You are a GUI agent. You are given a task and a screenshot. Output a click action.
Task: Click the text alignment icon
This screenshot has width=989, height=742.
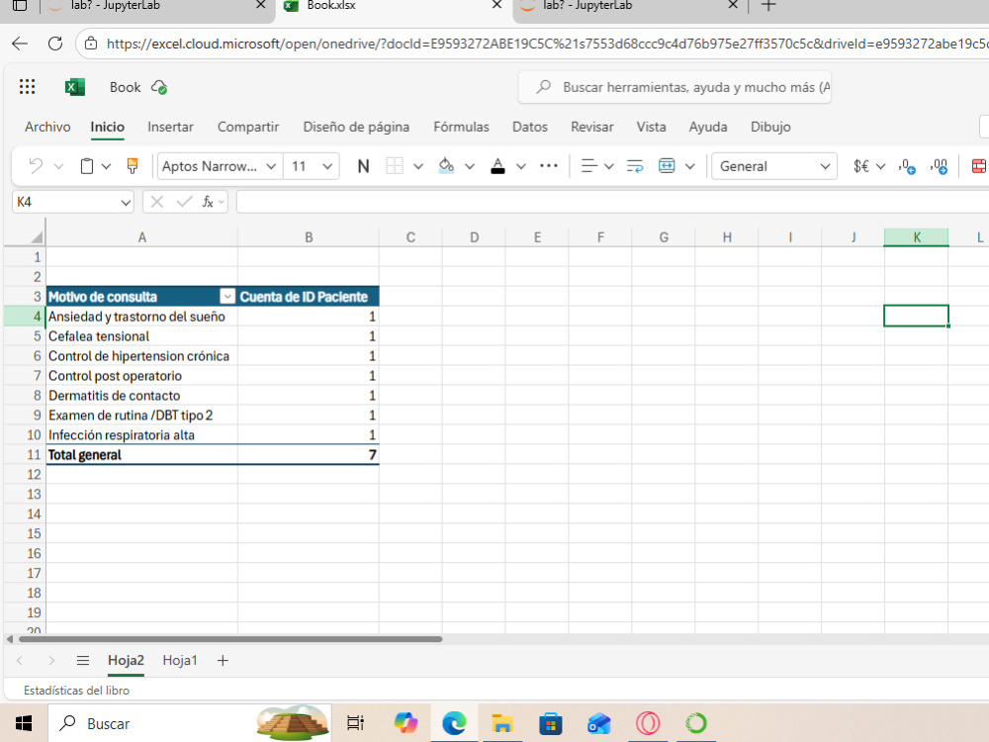[x=588, y=166]
